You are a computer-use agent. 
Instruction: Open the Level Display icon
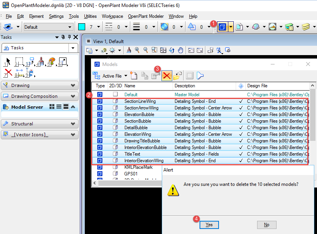306,27
